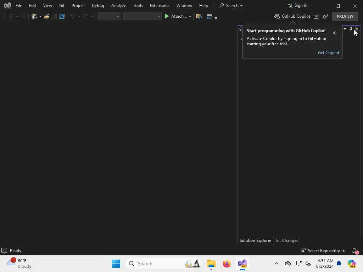Click the muted volume tray icon
This screenshot has width=363, height=272.
click(x=308, y=263)
